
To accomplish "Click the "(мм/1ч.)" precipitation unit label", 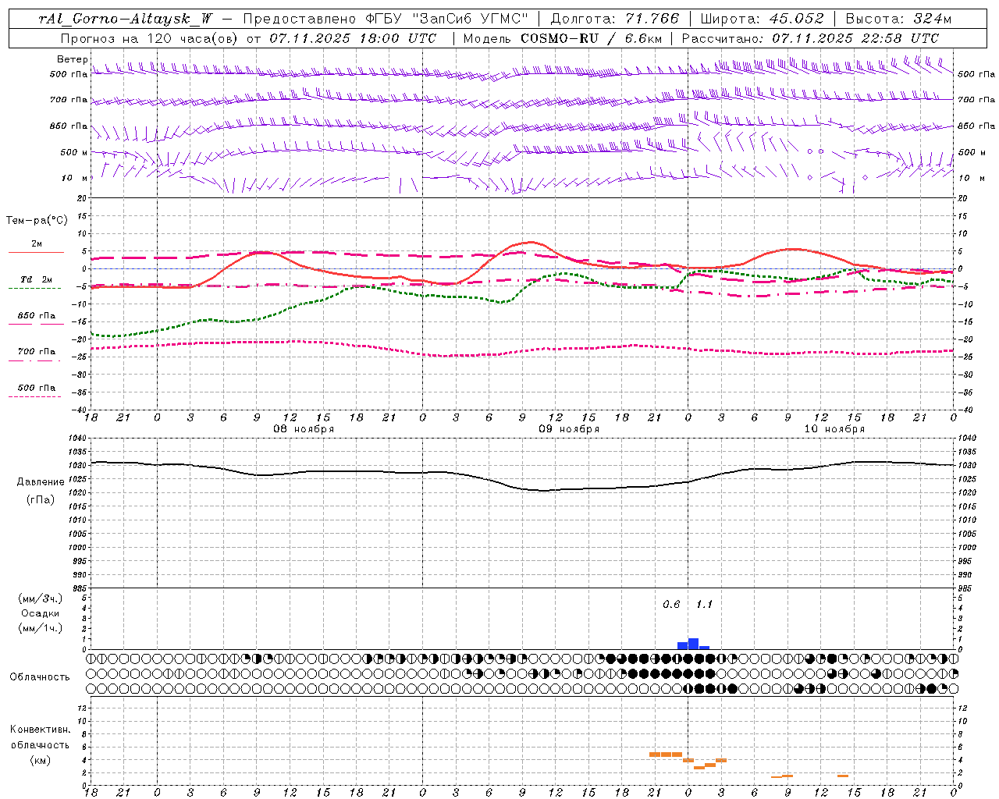I will 41,628.
